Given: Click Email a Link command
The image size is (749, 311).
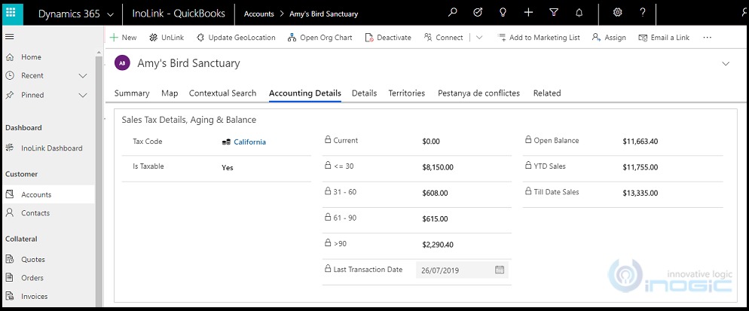Looking at the screenshot, I should 664,37.
